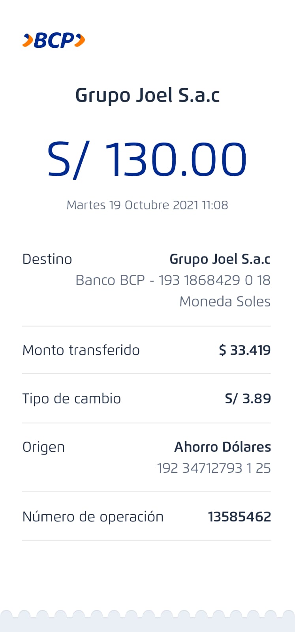This screenshot has width=295, height=632.
Task: Select origin account 192 34712793 1 25
Action: [x=214, y=468]
